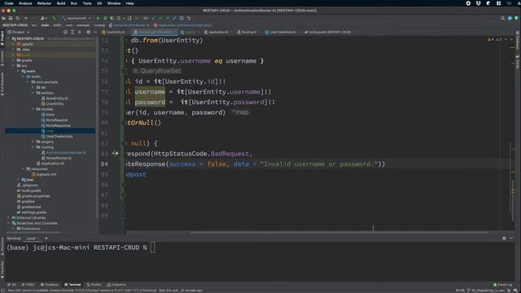Collapse the entities package

(x=33, y=93)
